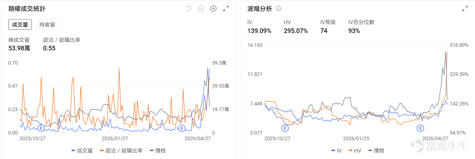The height and width of the screenshot is (159, 475).
Task: Toggle the 價格 legend in volatility chart
Action: (376, 151)
